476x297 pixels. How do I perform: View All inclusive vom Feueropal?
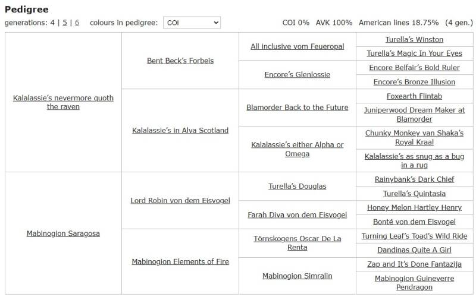click(x=297, y=46)
